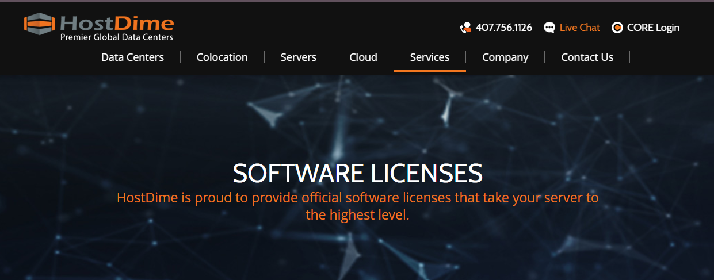Click the CORE Login circle icon
This screenshot has height=280, width=714.
click(x=617, y=28)
